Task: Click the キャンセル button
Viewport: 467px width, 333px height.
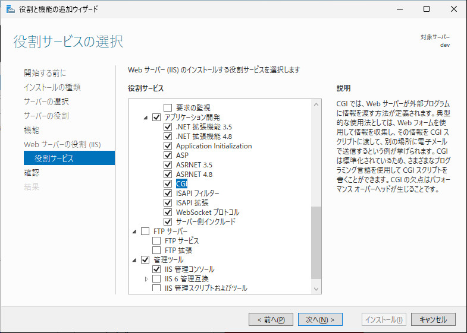Action: click(x=433, y=319)
